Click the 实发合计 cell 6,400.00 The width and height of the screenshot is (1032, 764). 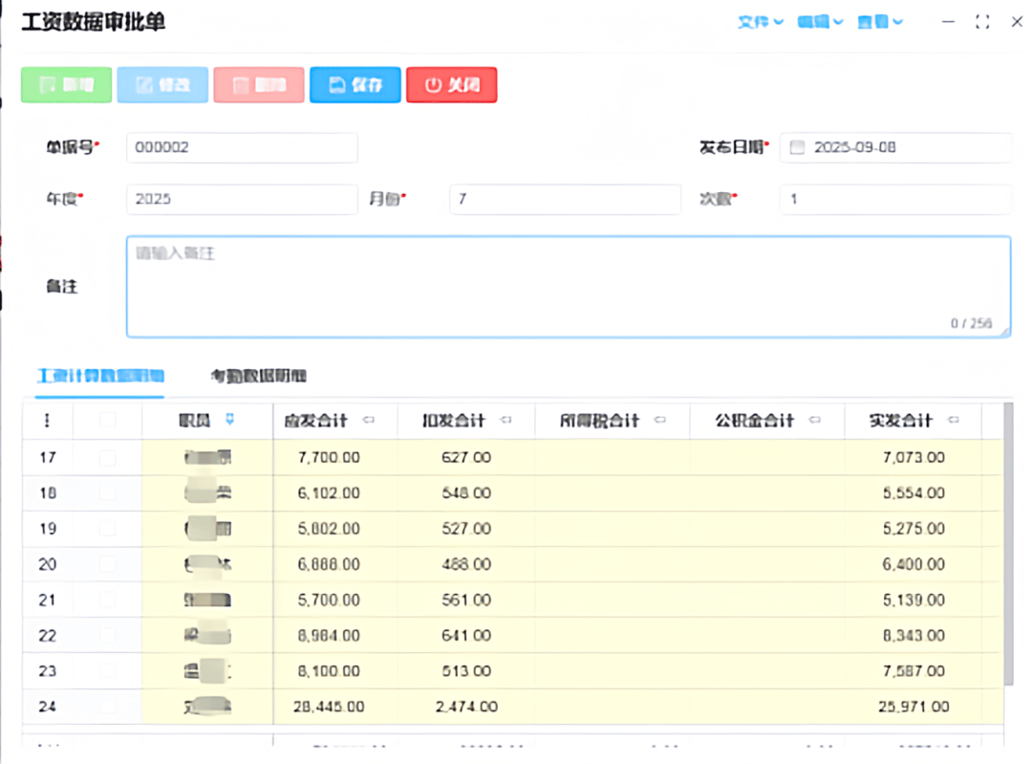(914, 564)
